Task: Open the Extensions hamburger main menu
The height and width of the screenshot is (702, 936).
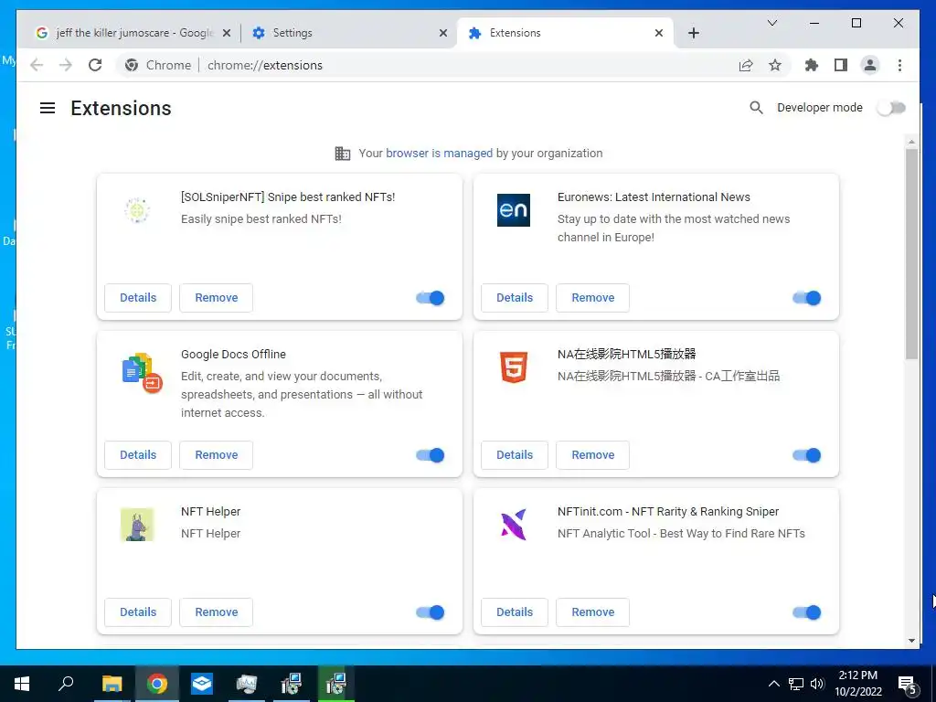Action: click(x=48, y=108)
